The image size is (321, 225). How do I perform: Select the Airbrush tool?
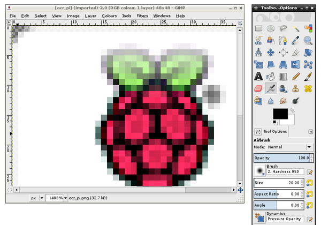click(271, 89)
